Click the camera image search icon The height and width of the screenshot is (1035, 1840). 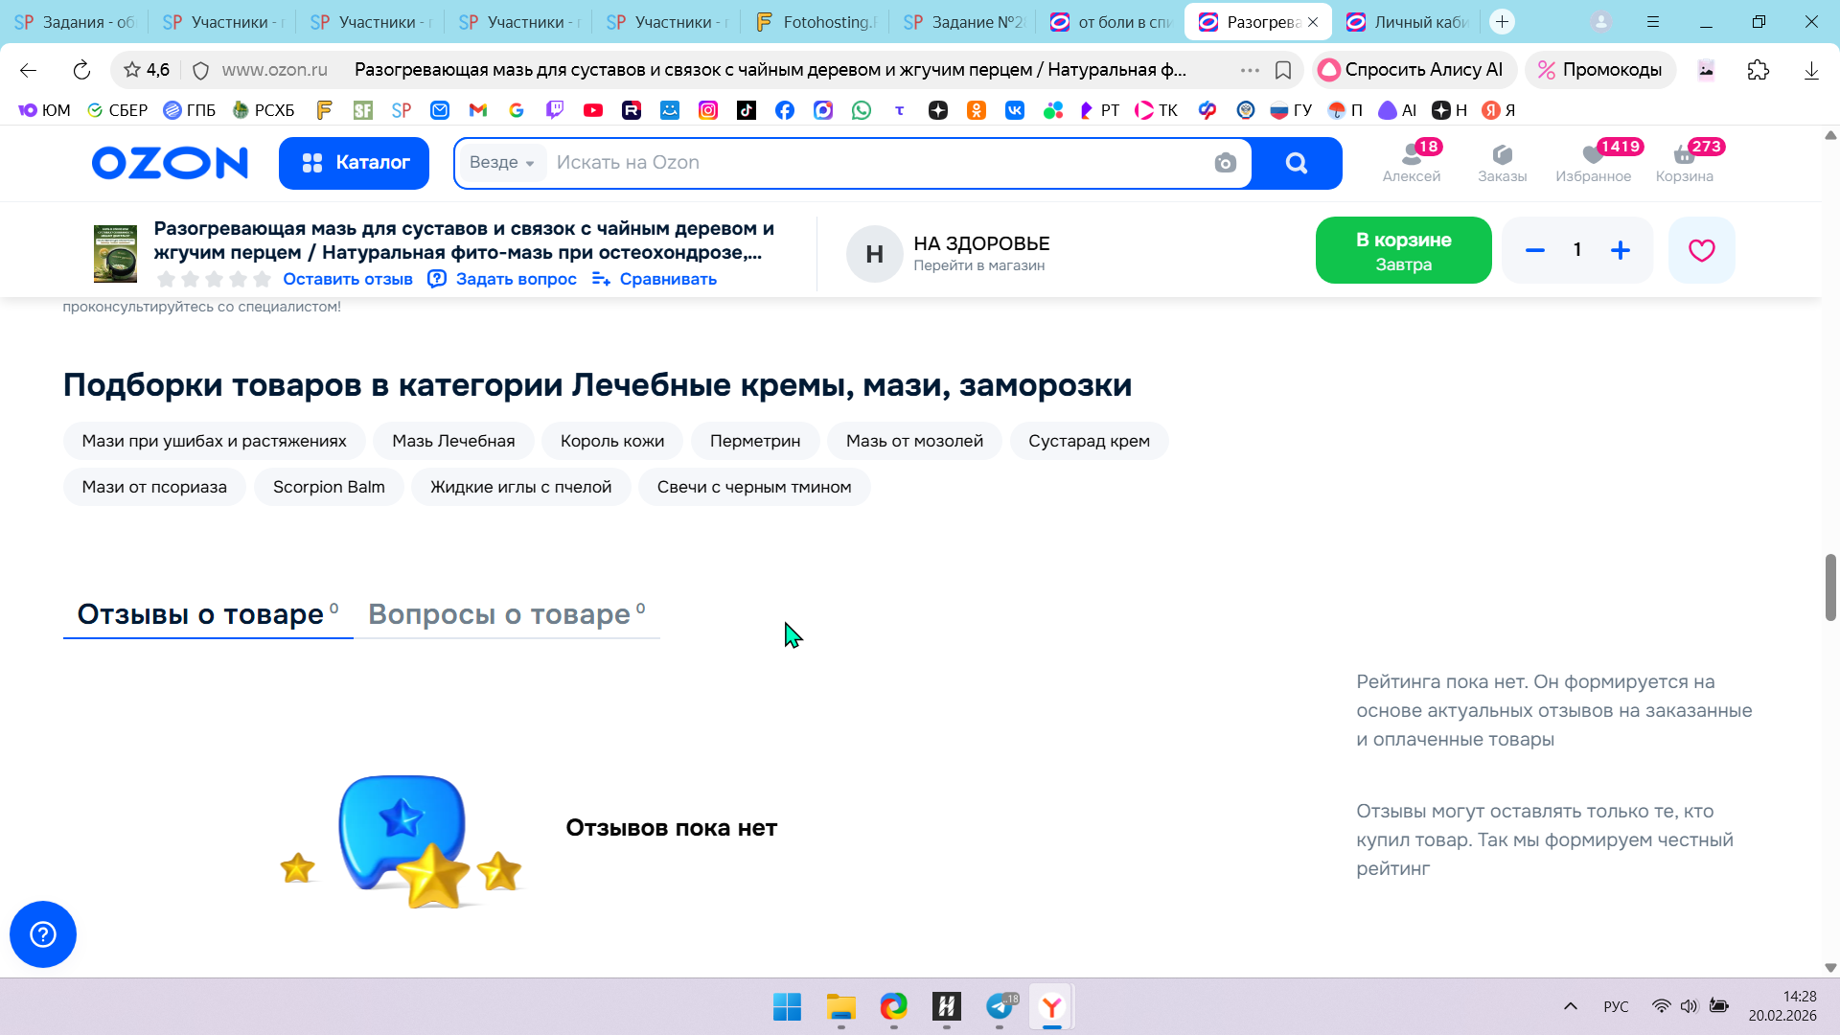point(1225,163)
